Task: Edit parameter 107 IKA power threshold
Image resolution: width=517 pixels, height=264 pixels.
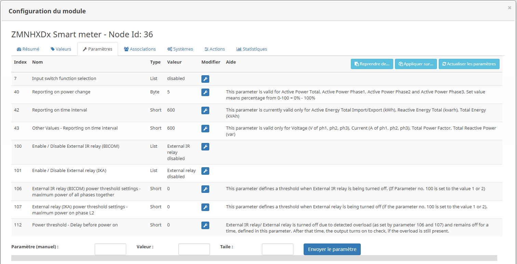Action: tap(205, 207)
